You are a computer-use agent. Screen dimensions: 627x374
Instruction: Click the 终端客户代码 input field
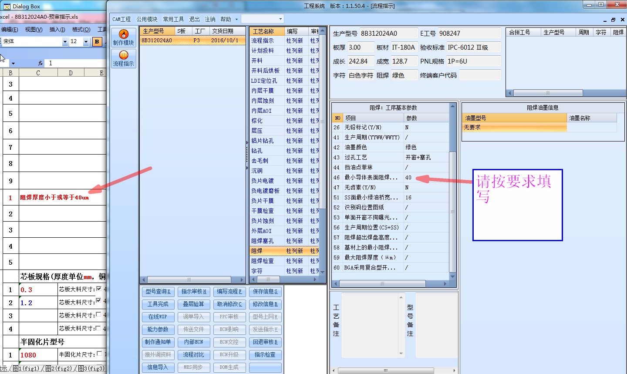click(x=479, y=75)
